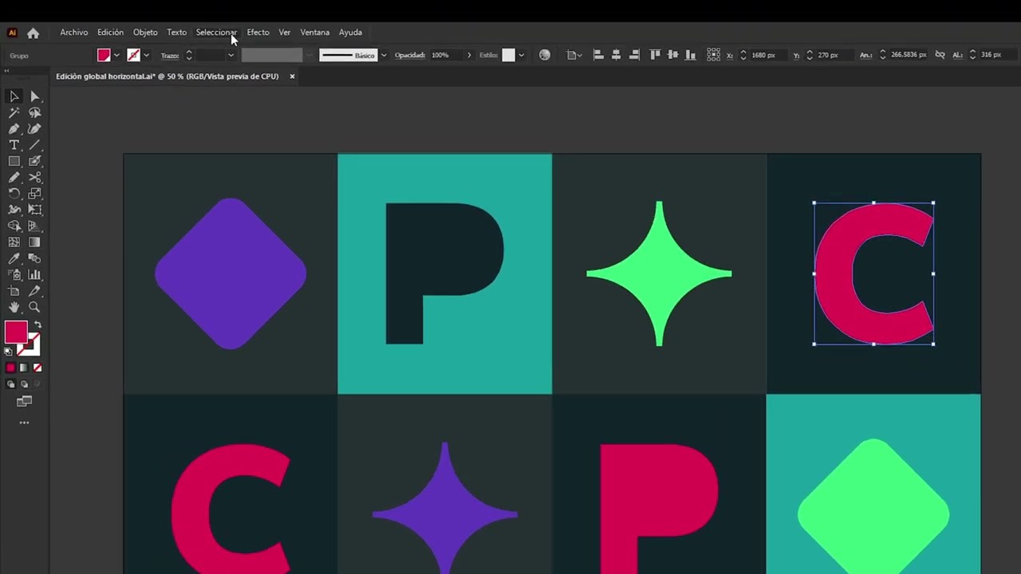Select the Edición global horizontal.ai document tab
This screenshot has height=574, width=1021.
pyautogui.click(x=168, y=77)
